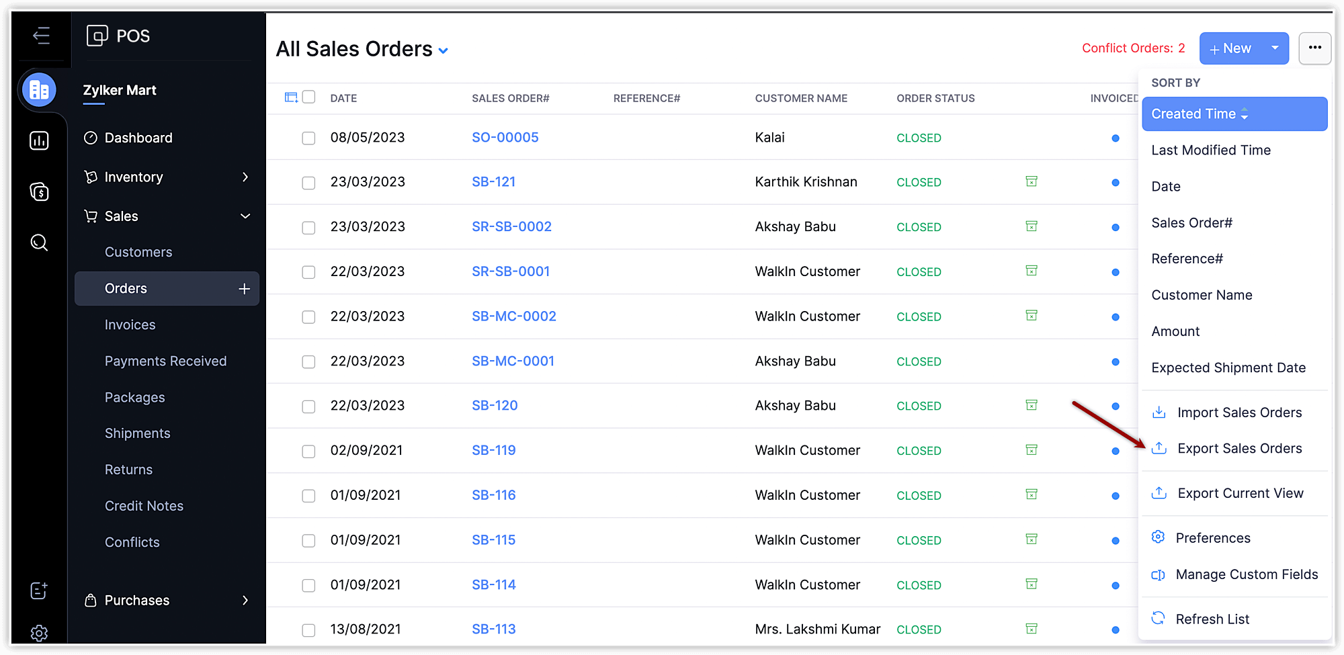Open the All Sales Orders view dropdown
The image size is (1344, 655).
[x=444, y=50]
